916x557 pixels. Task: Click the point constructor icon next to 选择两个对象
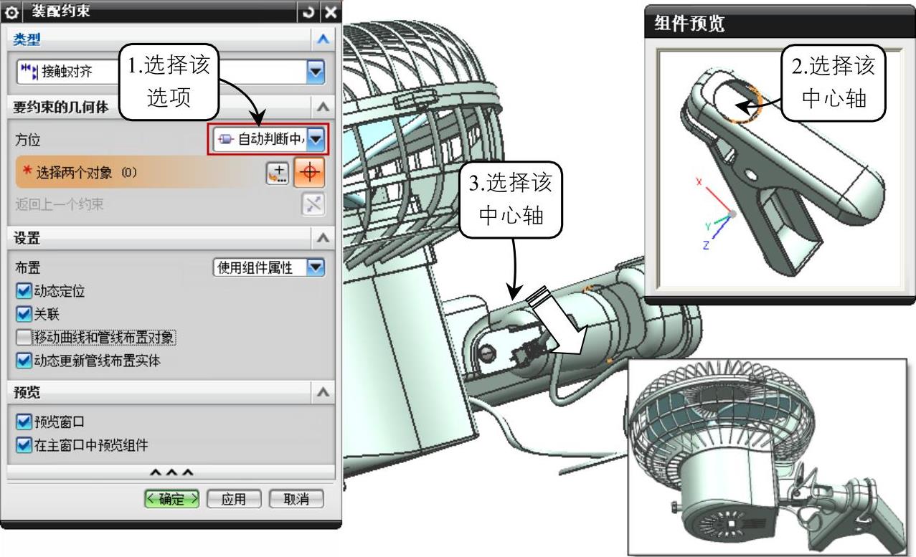pos(278,173)
